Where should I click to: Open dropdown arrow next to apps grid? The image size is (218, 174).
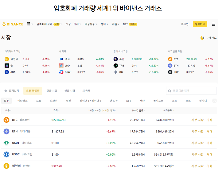(32, 24)
